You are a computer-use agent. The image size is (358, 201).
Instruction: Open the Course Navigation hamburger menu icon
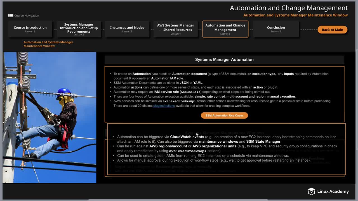point(11,16)
